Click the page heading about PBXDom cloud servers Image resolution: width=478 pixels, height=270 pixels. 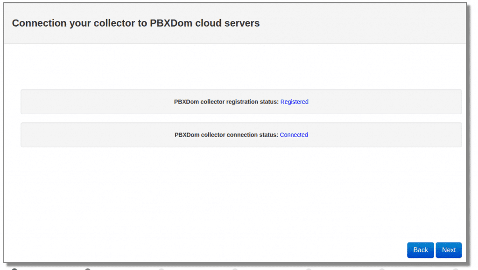click(x=136, y=23)
